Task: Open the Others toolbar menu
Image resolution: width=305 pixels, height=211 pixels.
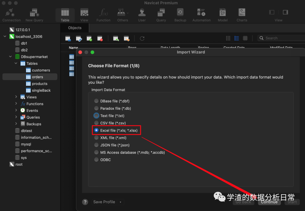Action: coord(123,15)
